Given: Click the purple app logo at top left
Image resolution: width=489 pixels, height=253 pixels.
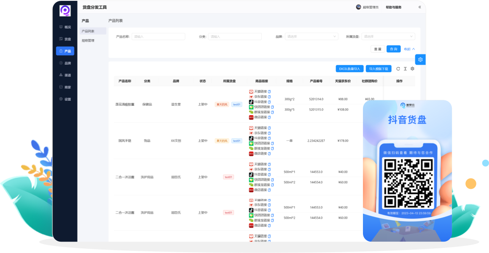Looking at the screenshot, I should [x=65, y=11].
